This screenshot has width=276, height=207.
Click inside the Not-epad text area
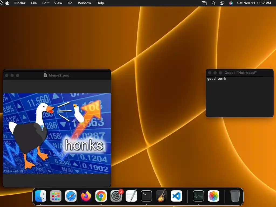tap(239, 97)
